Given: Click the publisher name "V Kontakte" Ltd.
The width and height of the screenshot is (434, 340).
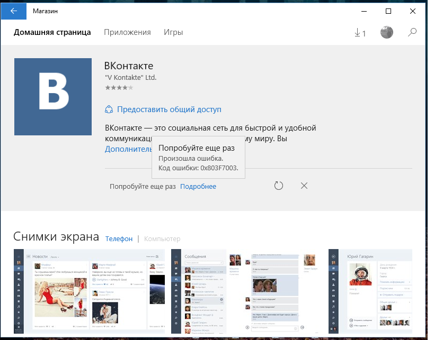Looking at the screenshot, I should click(131, 78).
